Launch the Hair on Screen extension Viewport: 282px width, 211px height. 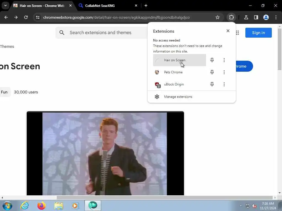coord(180,60)
